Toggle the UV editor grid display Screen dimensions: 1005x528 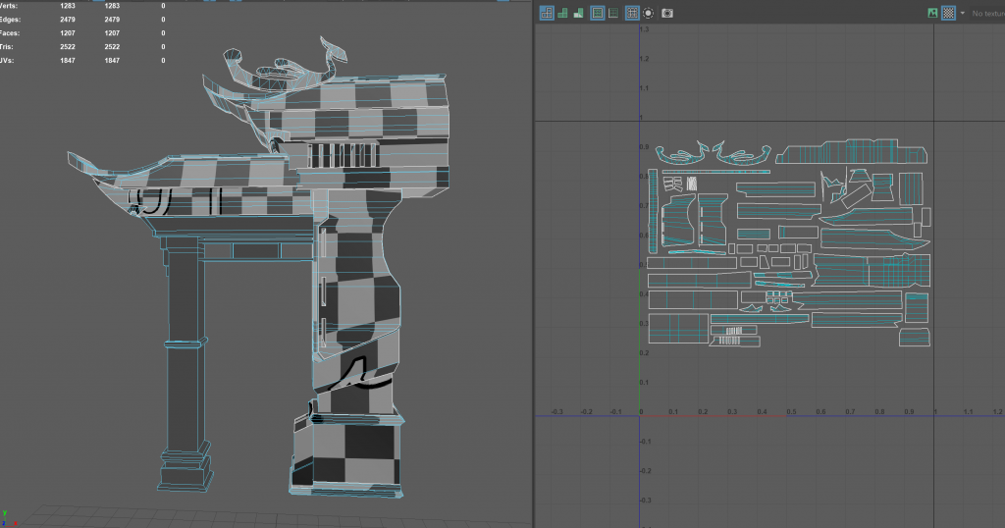pyautogui.click(x=632, y=13)
